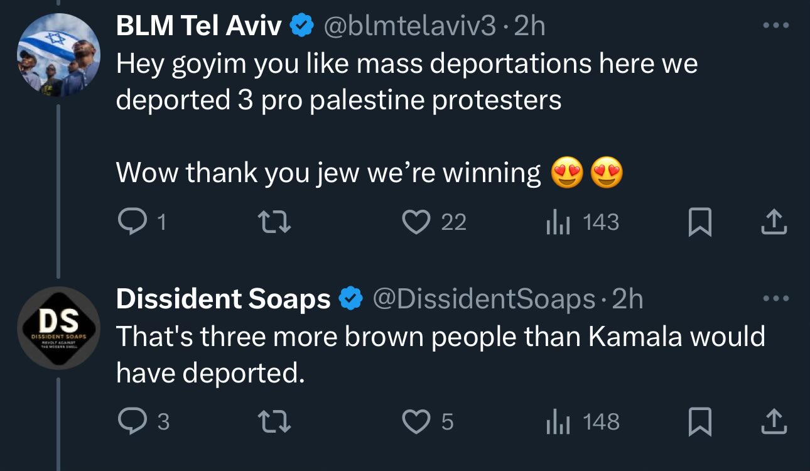Viewport: 810px width, 471px height.
Task: Open the BLM Tel Aviv display name
Action: (198, 26)
